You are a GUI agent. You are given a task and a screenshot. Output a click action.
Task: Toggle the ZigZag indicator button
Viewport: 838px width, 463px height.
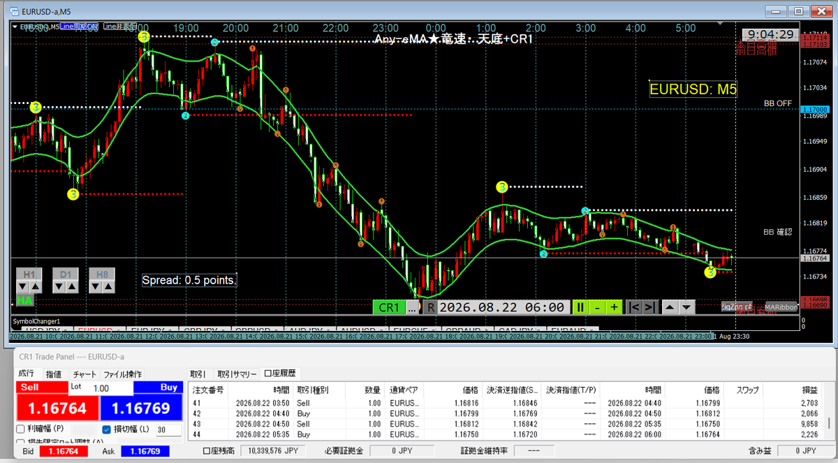[737, 307]
